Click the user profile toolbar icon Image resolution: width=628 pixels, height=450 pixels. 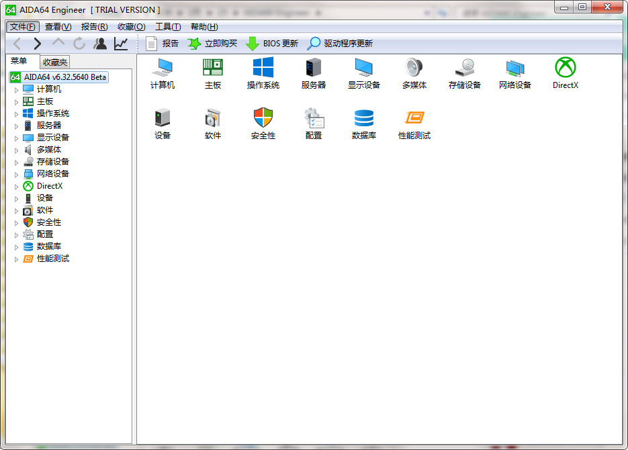click(x=100, y=43)
